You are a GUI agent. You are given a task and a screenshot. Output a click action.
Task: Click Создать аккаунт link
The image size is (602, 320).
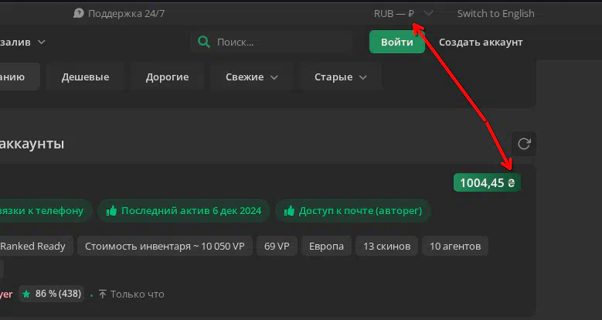[x=481, y=43]
